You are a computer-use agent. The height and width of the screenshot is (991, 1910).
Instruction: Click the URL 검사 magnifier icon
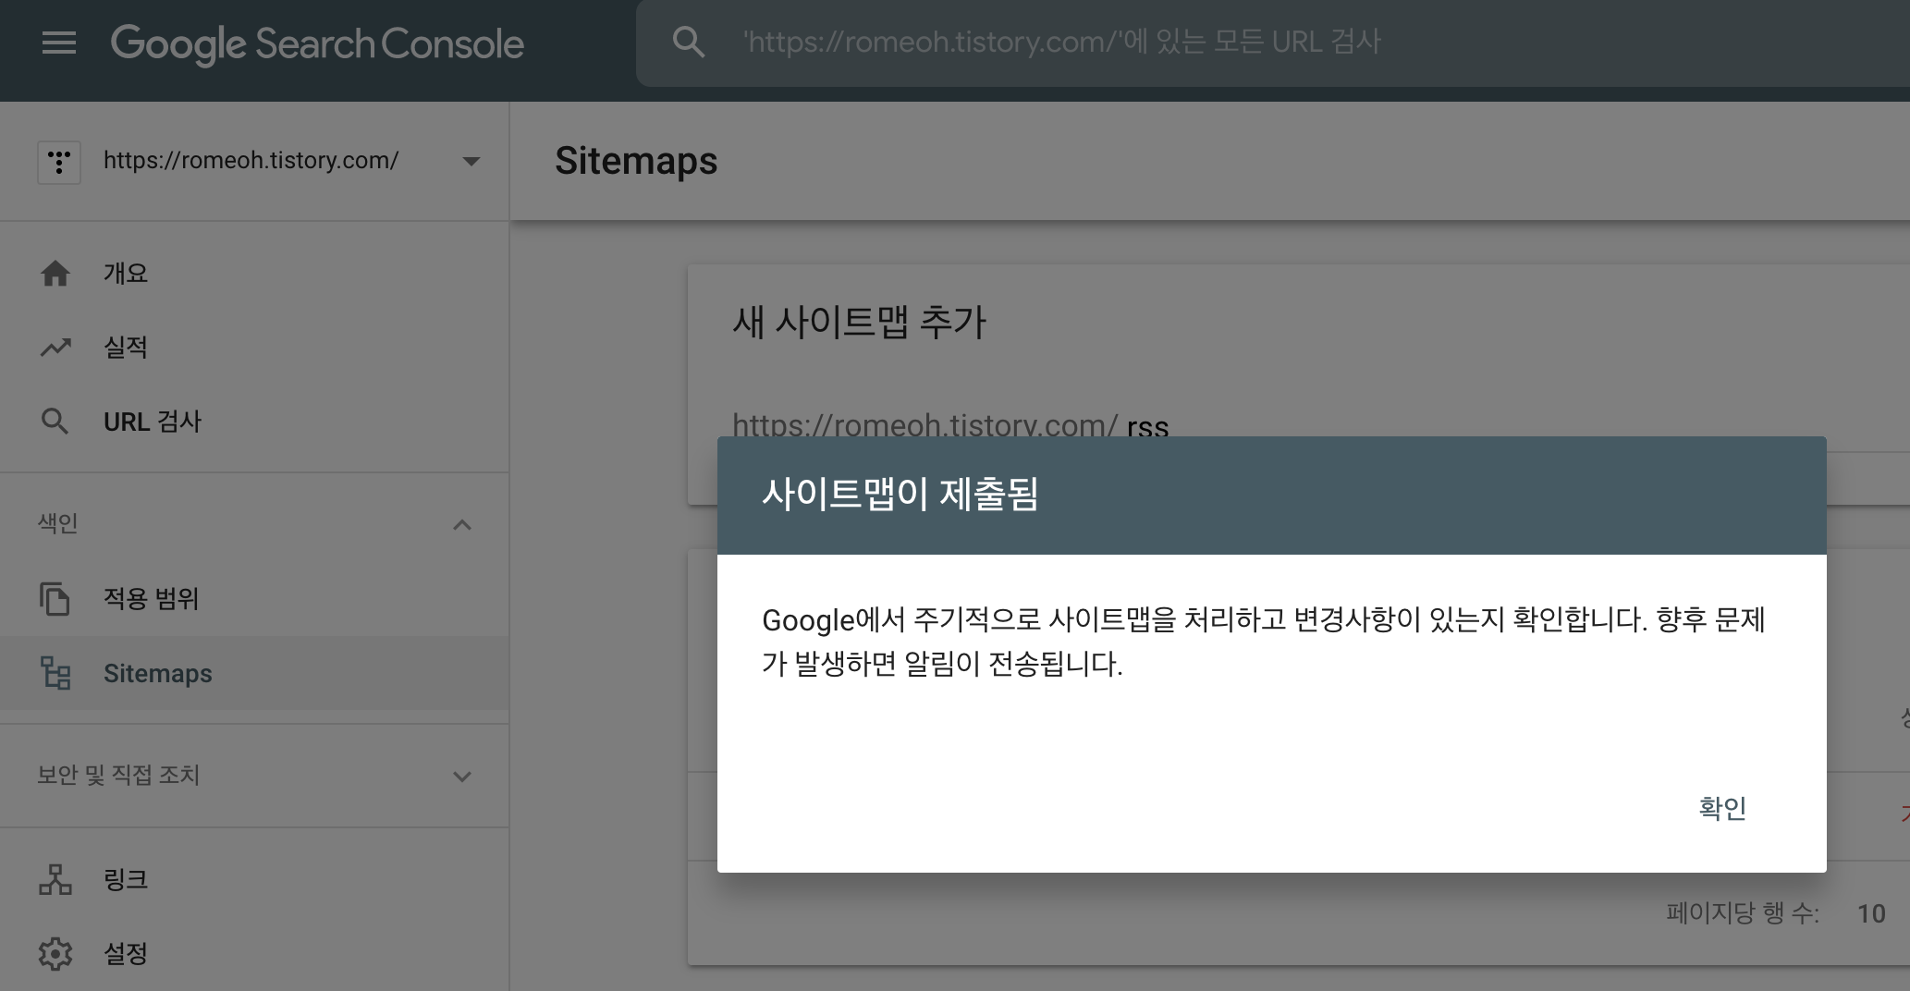click(x=55, y=422)
